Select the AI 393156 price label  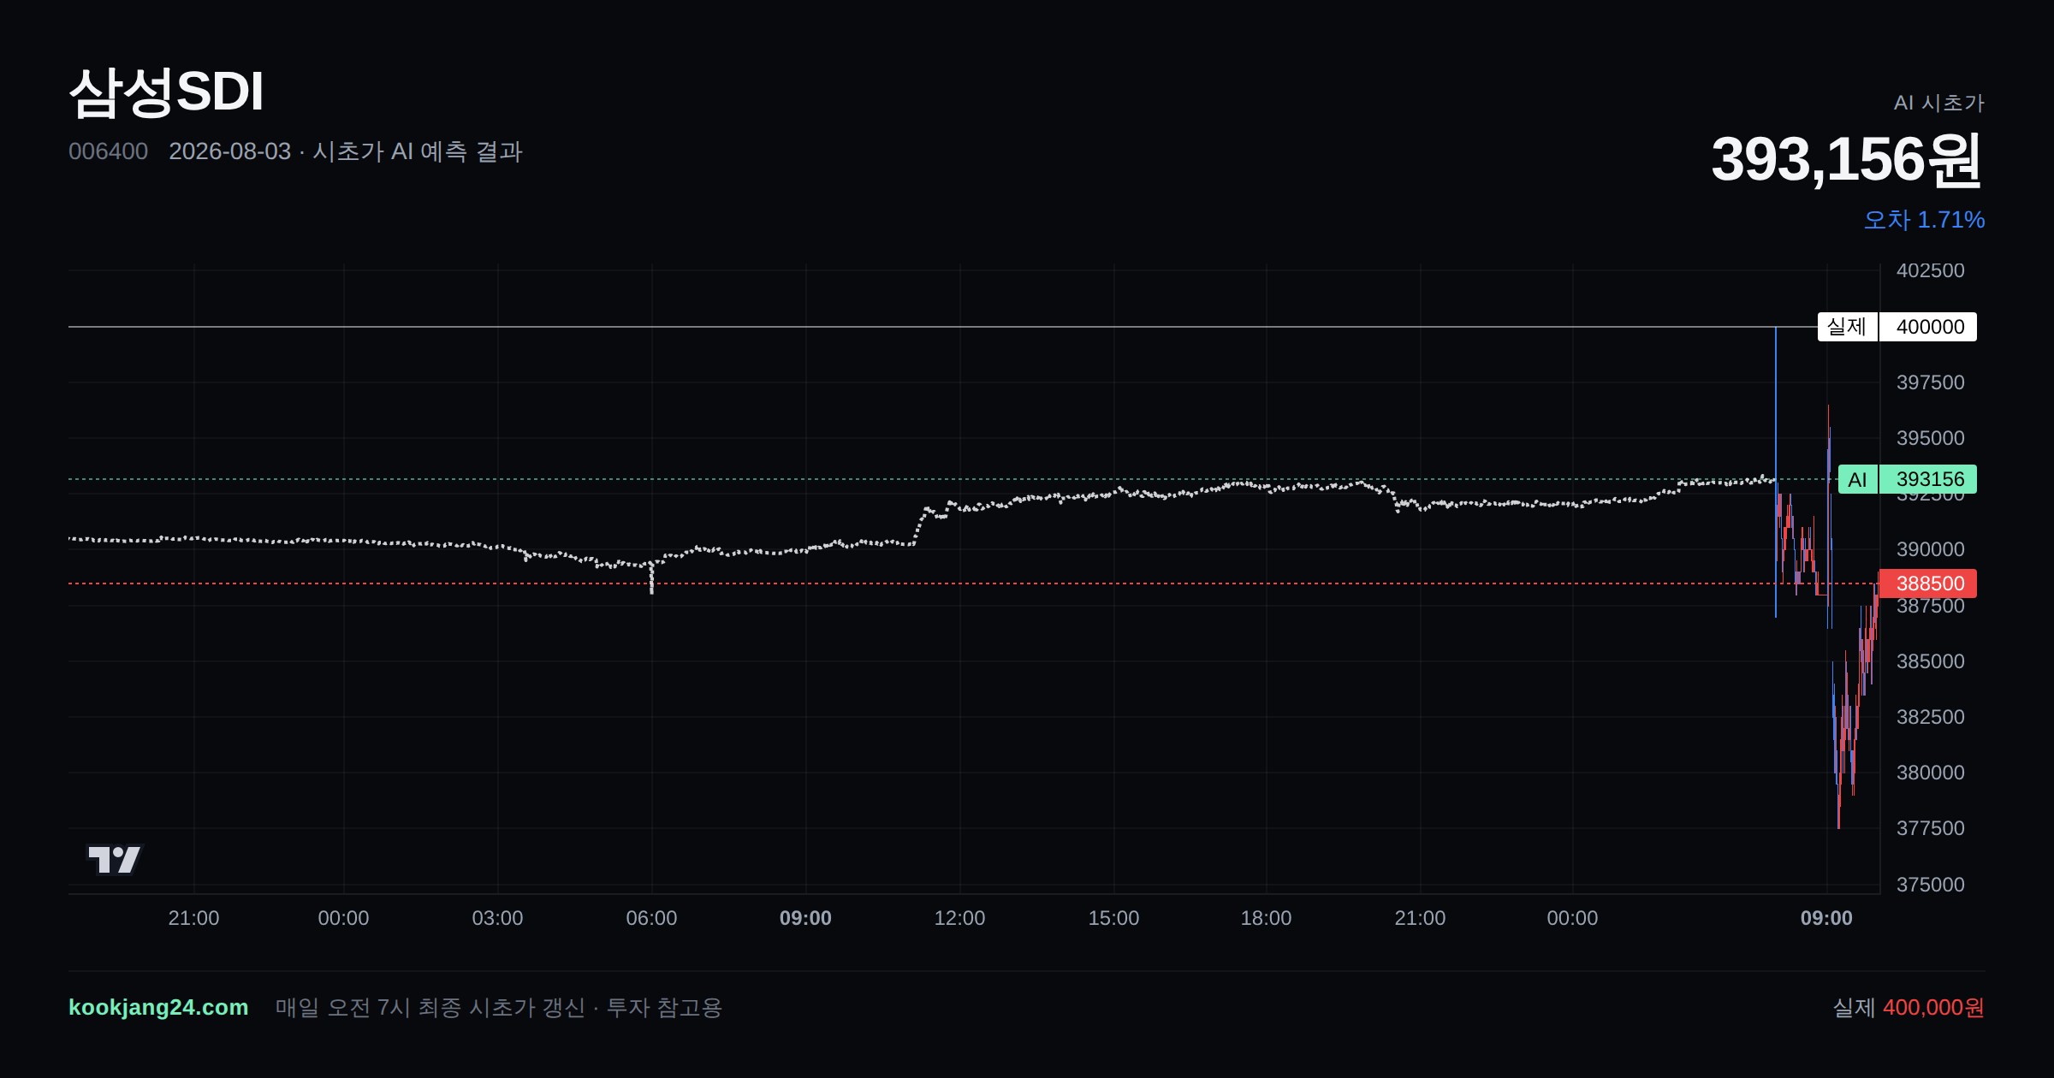(x=1907, y=479)
